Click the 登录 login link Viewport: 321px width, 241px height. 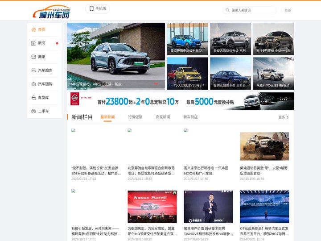288,10
